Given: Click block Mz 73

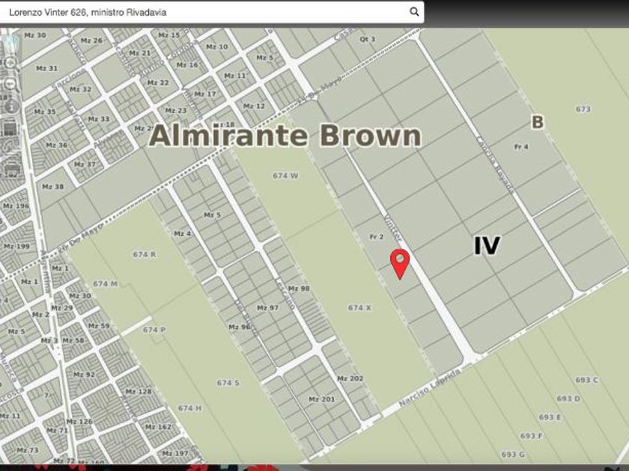Looking at the screenshot, I should coord(28,450).
